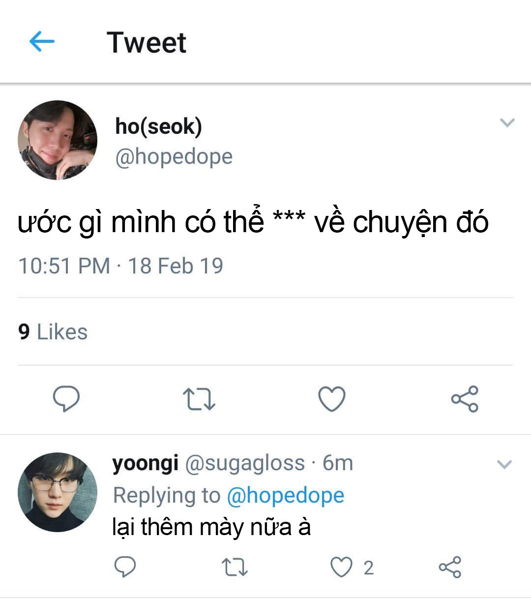View the 9 Likes list
The image size is (531, 601).
[x=53, y=332]
